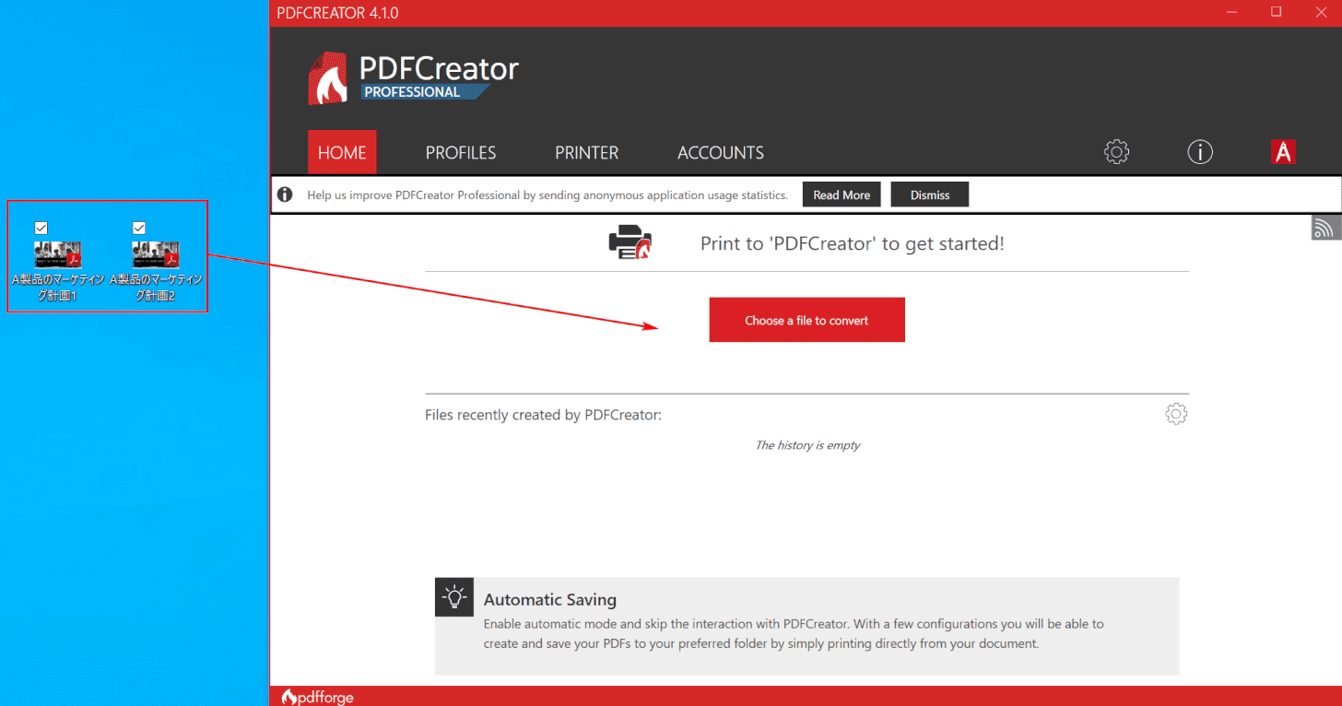The image size is (1342, 706).
Task: Open the ACCOUNTS tab
Action: tap(721, 153)
